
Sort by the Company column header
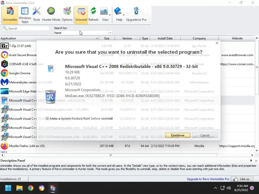coord(199,38)
